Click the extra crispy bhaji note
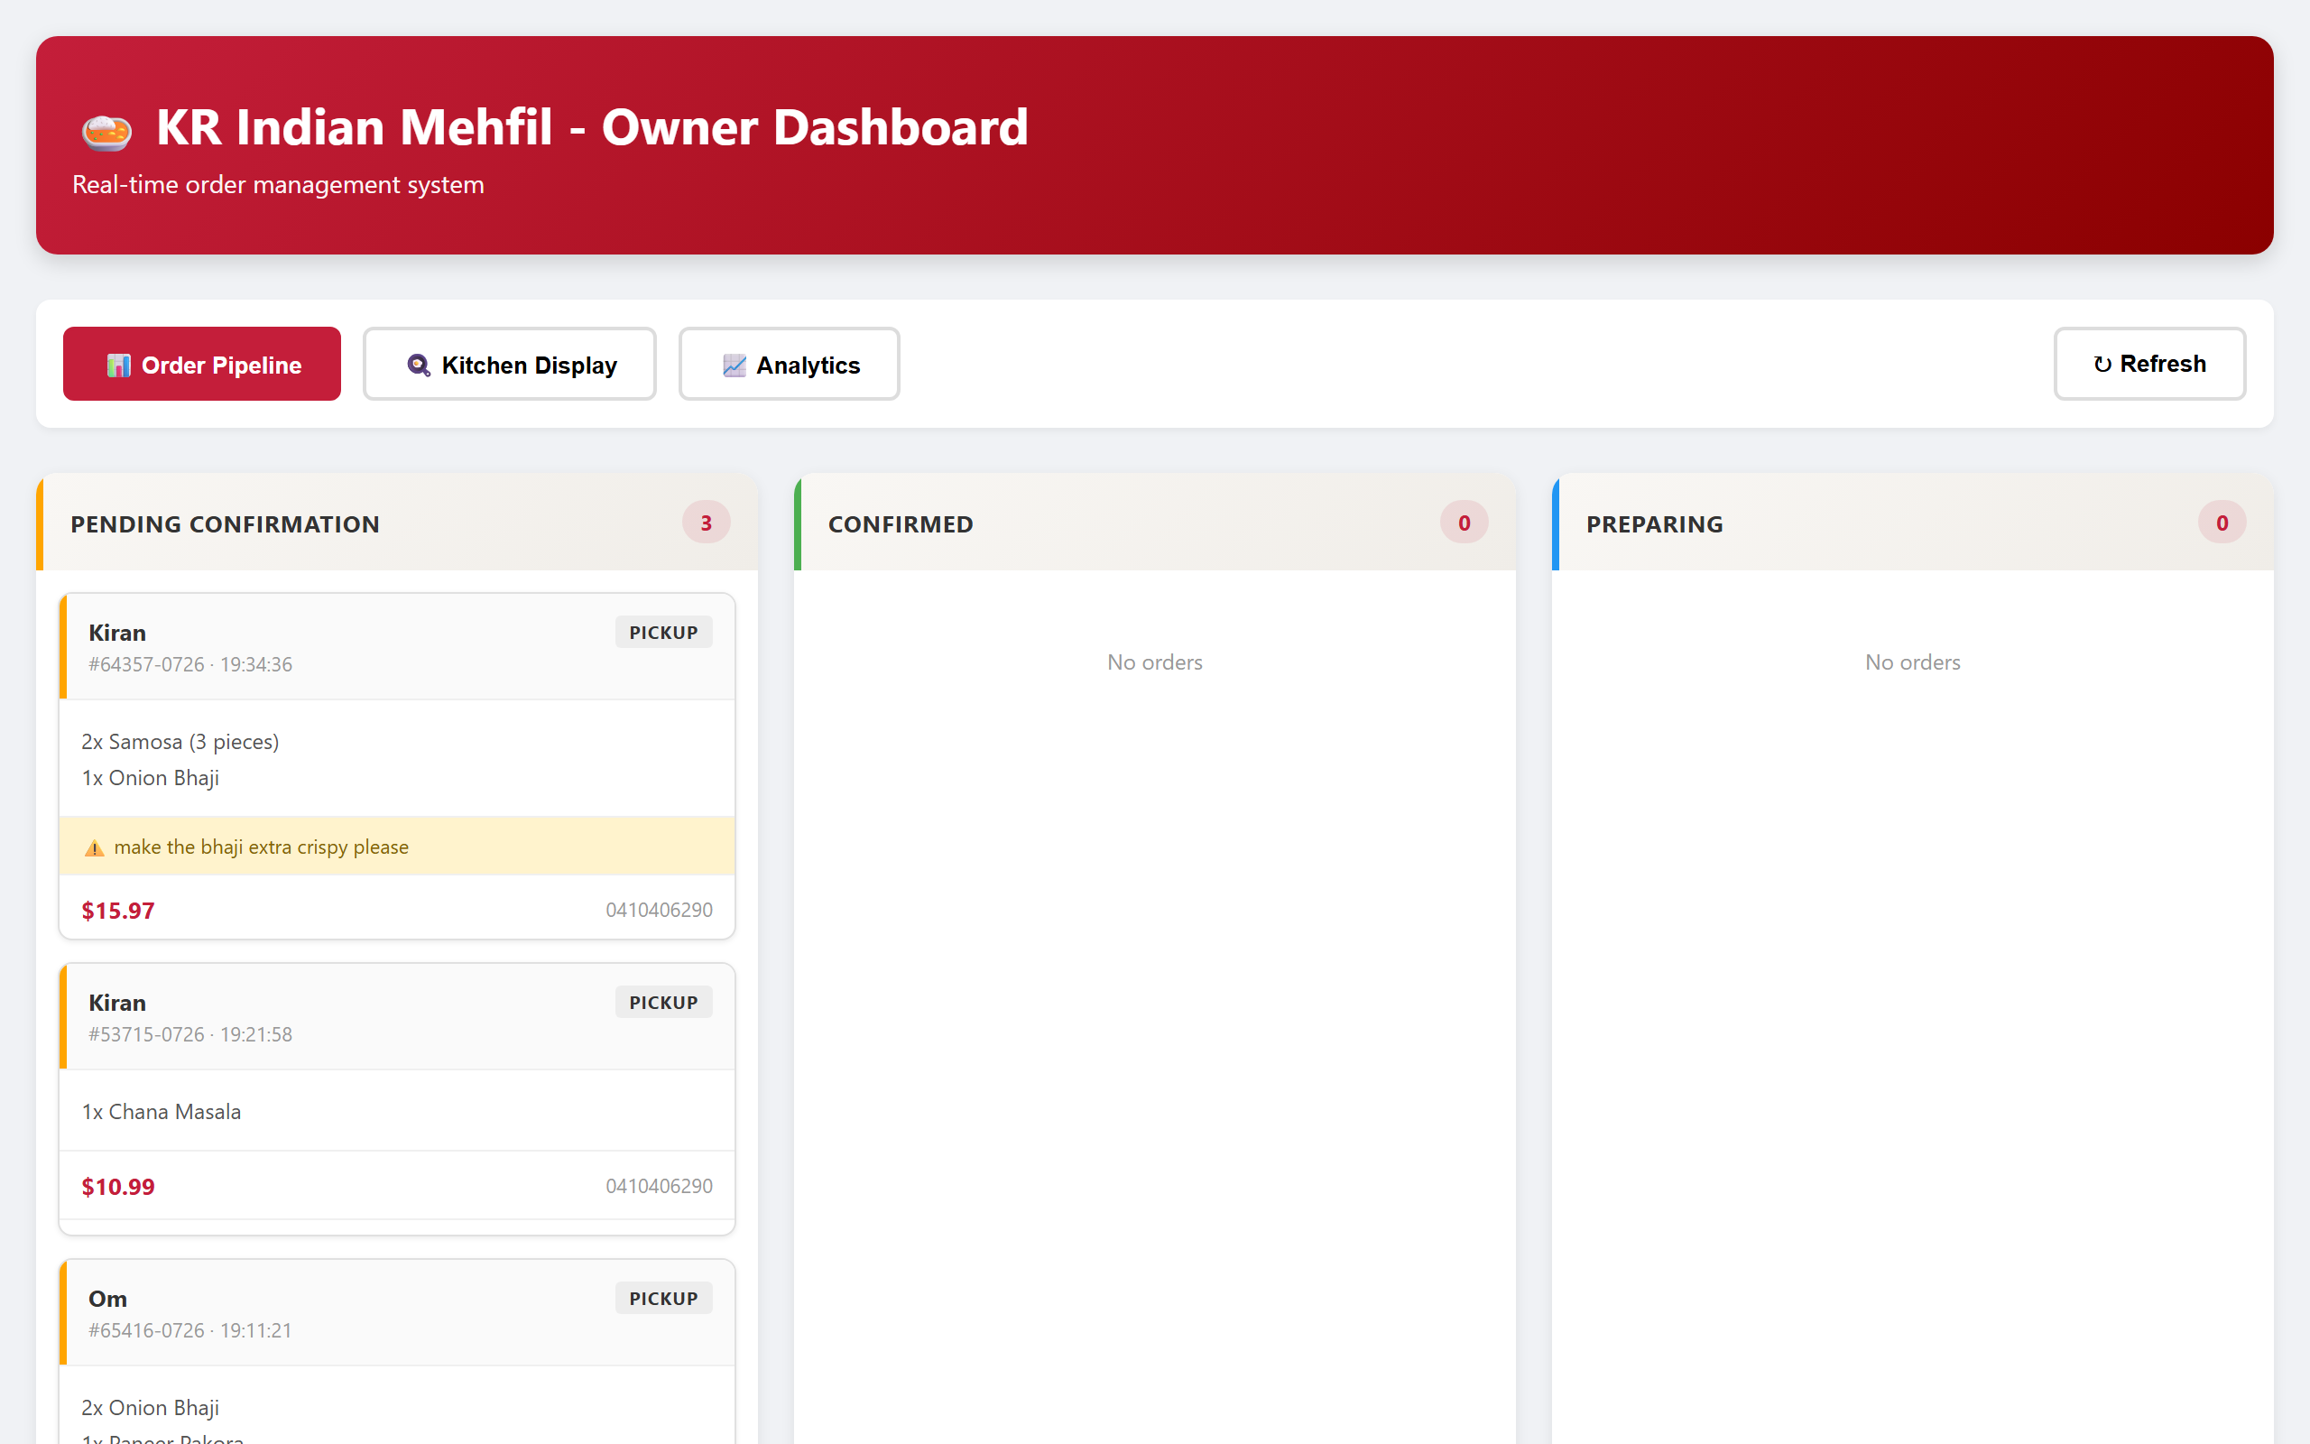Viewport: 2310px width, 1444px height. (397, 847)
